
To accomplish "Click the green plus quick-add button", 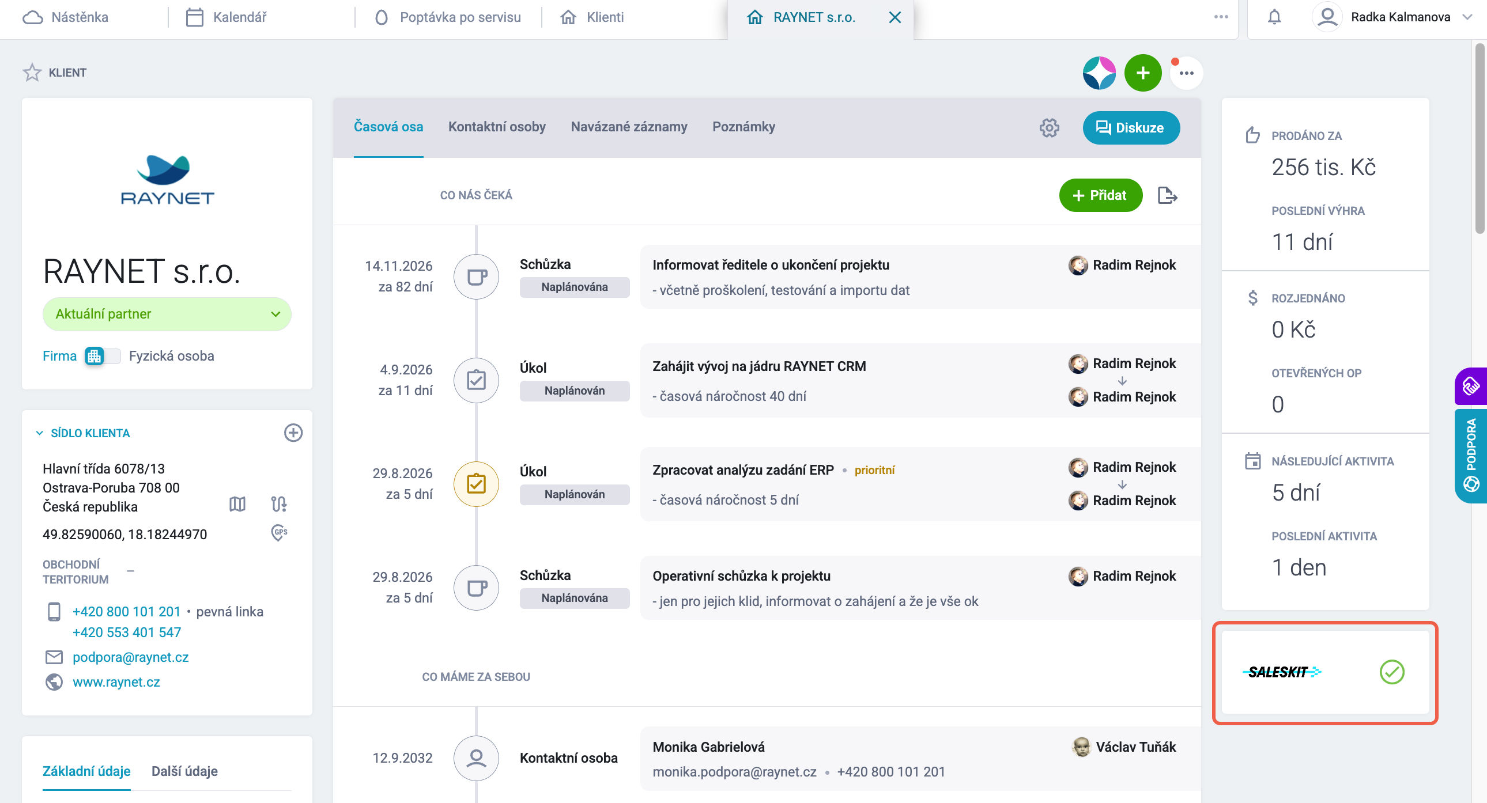I will [1143, 73].
